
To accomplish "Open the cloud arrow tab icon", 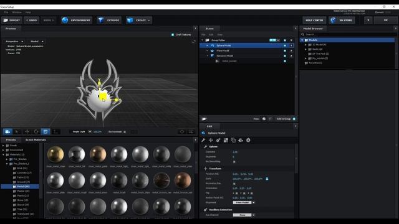I will (x=241, y=140).
